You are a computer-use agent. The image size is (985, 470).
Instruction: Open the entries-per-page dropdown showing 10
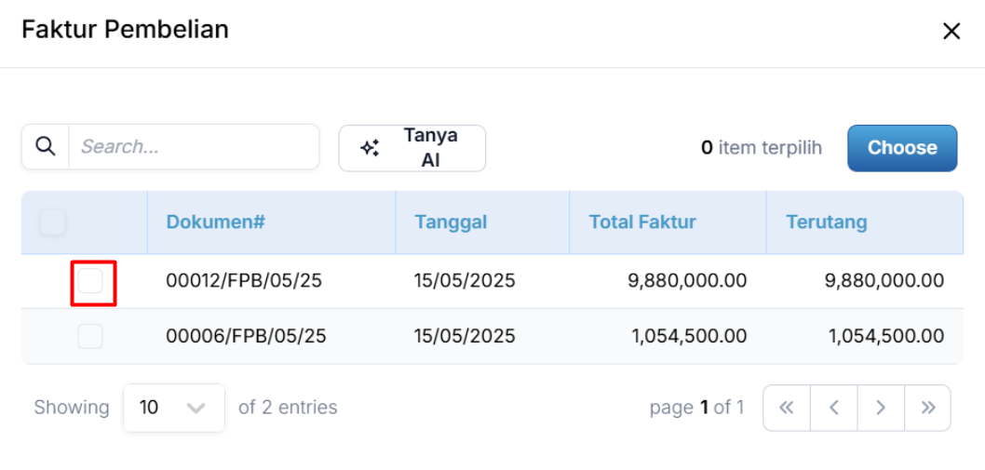[174, 408]
